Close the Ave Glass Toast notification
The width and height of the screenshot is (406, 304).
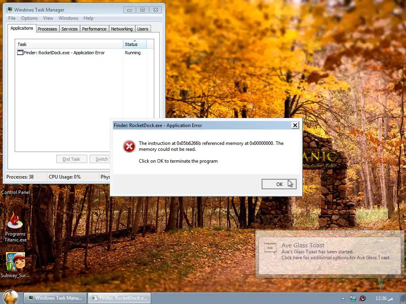pos(393,233)
